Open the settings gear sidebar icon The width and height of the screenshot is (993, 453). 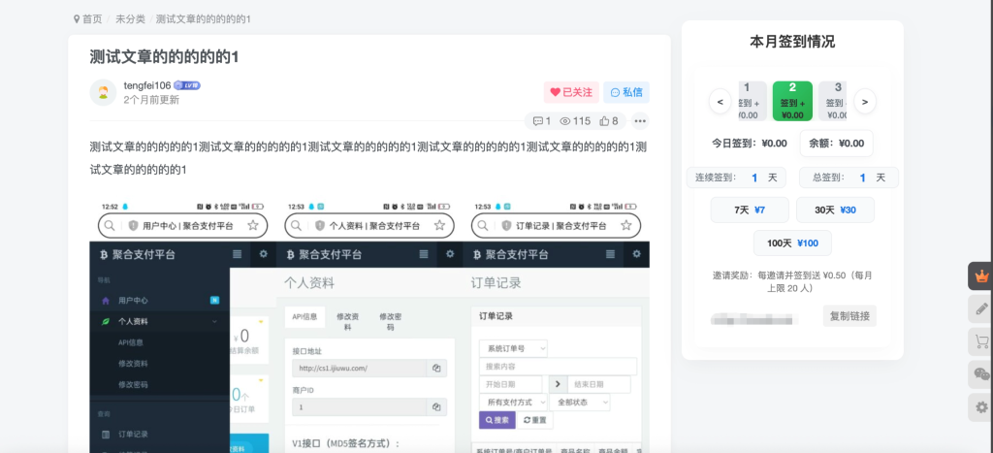tap(981, 407)
